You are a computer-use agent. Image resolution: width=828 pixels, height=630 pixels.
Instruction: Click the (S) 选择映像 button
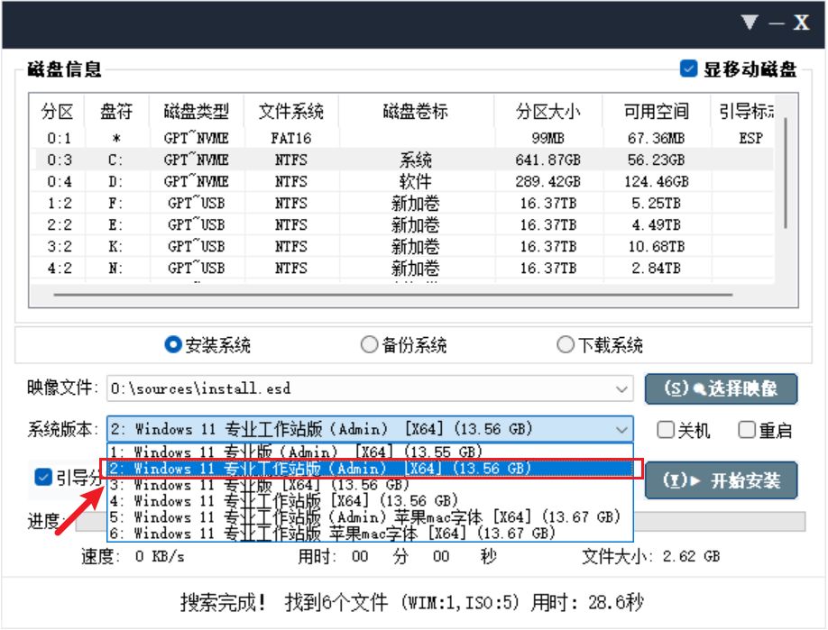(x=721, y=388)
